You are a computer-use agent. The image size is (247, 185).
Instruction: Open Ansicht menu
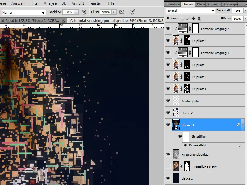click(78, 3)
